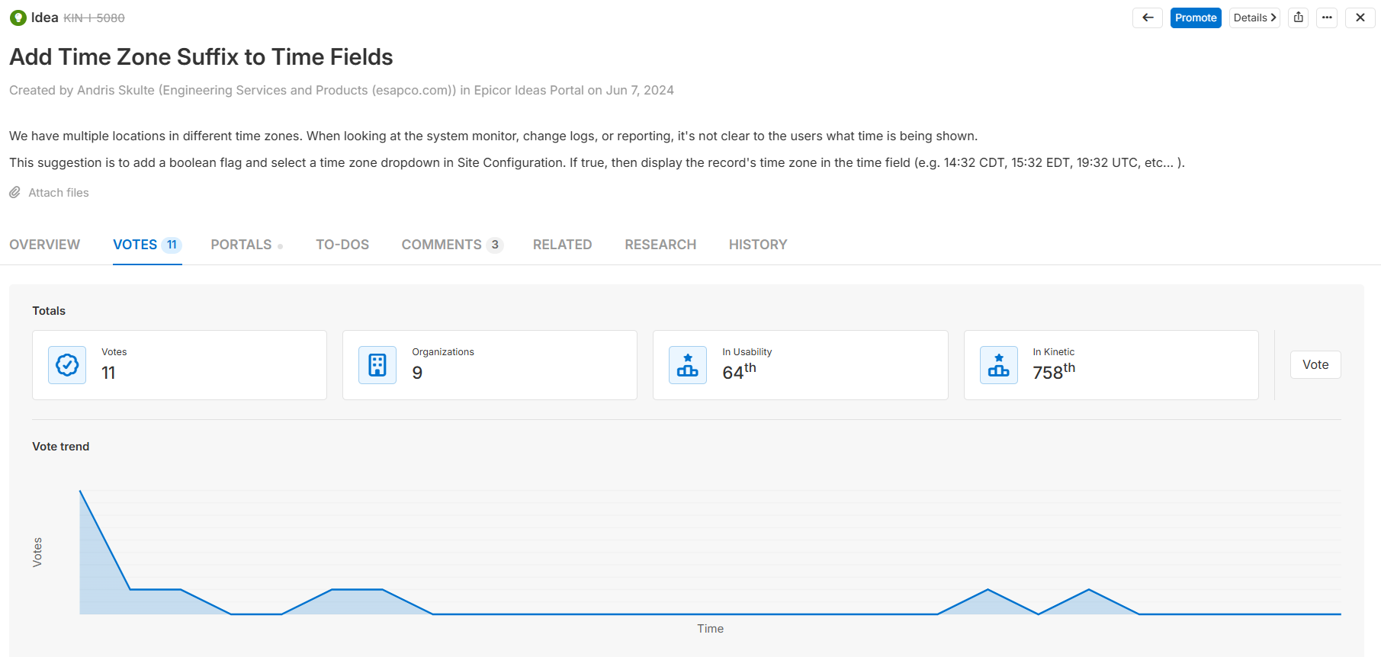The width and height of the screenshot is (1381, 657).
Task: Click the In Kinetic rank 758th
Action: coord(1054,371)
